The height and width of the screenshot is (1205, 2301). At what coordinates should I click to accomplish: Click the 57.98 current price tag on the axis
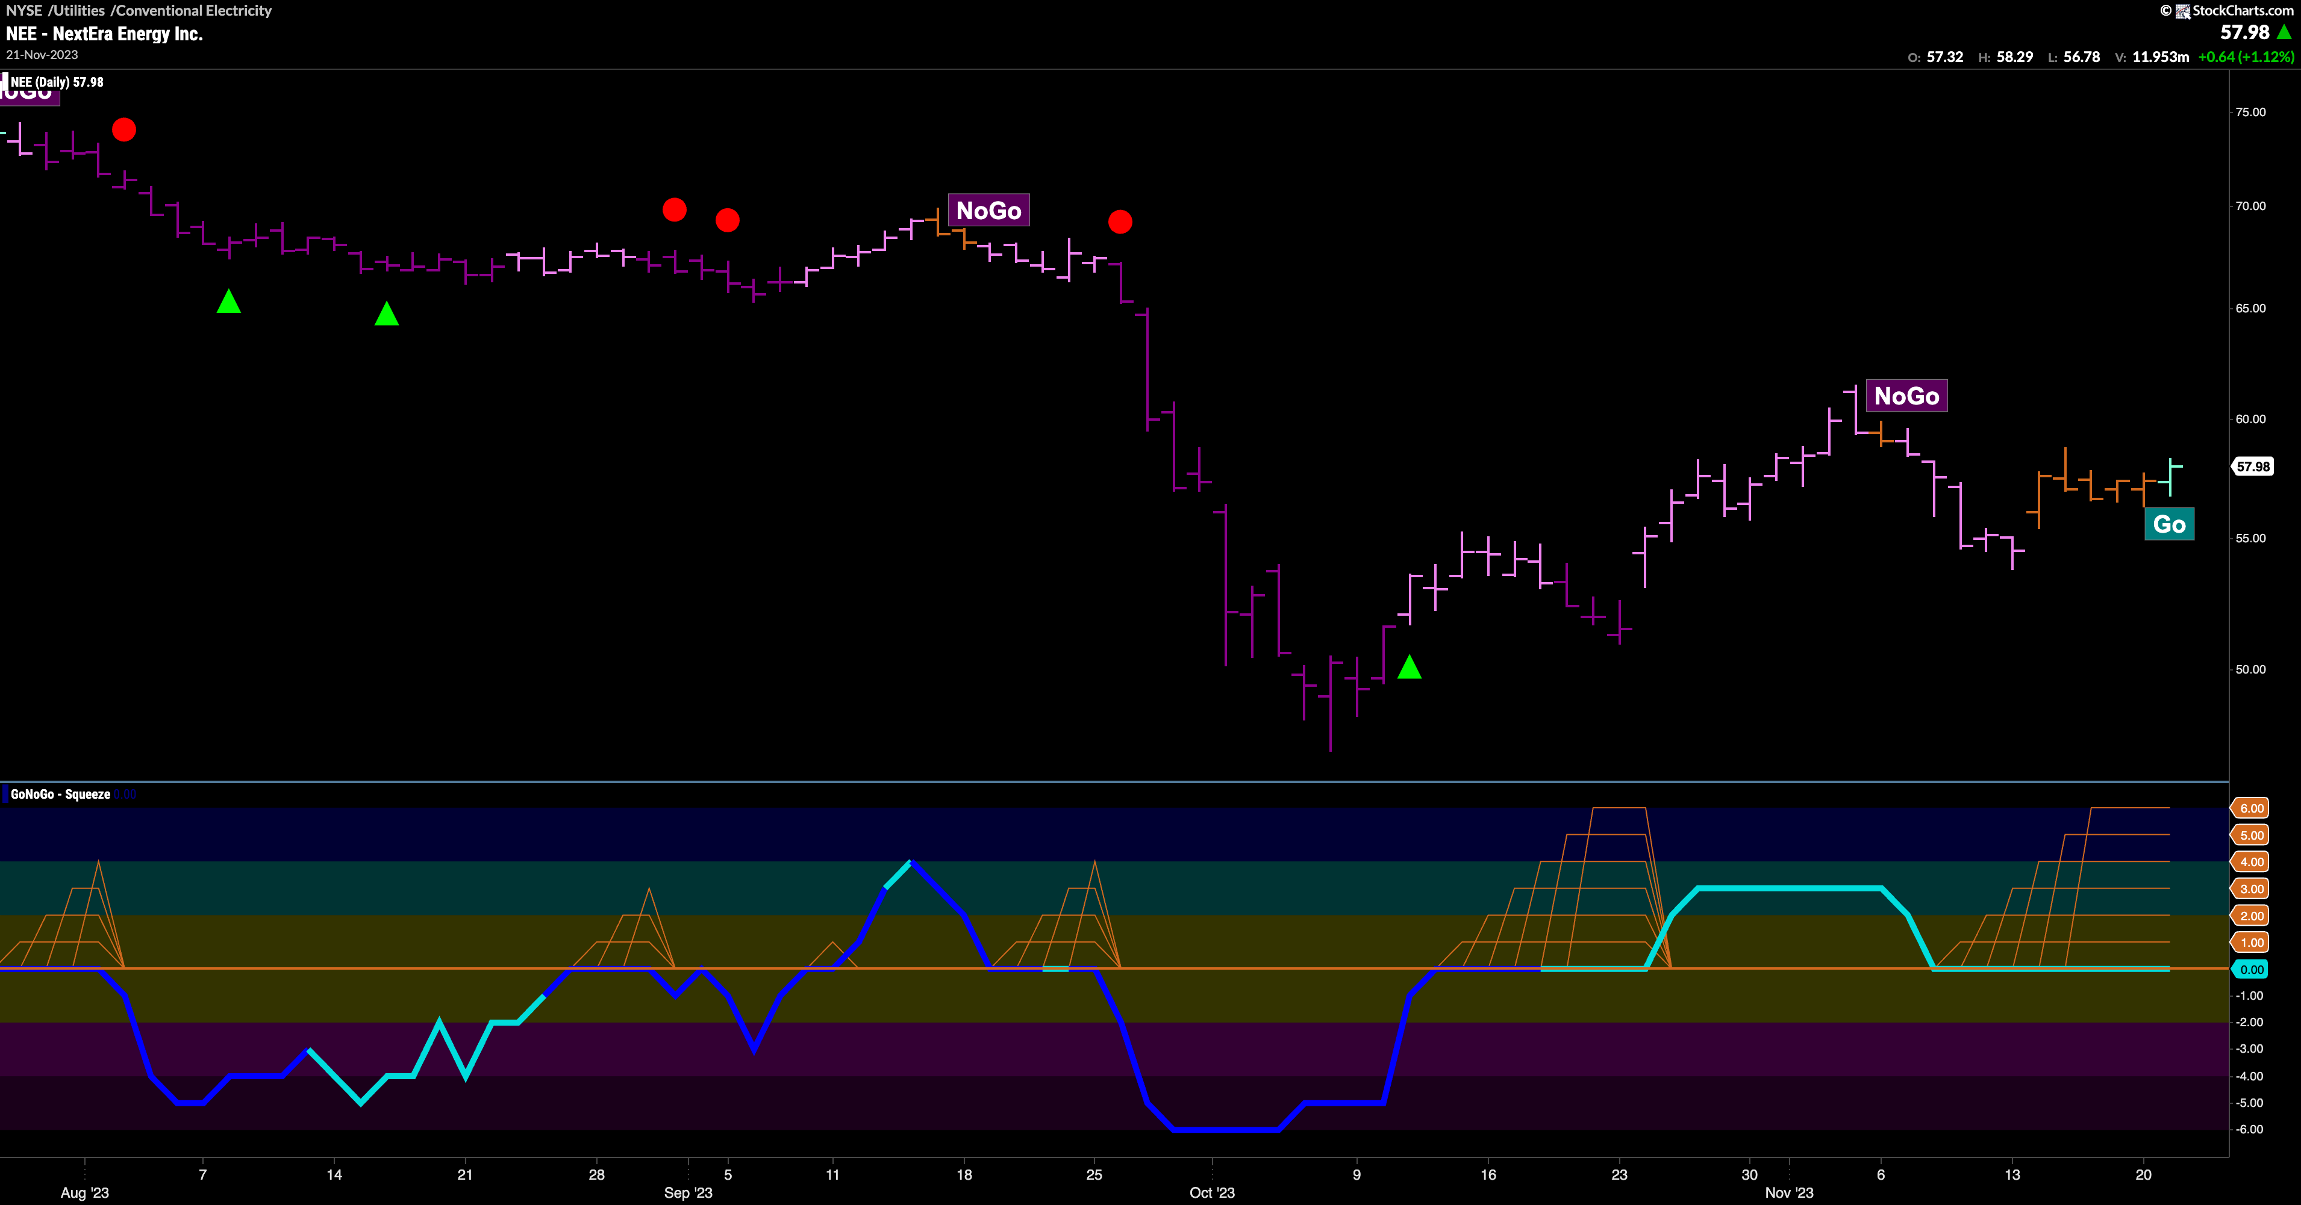(x=2253, y=466)
